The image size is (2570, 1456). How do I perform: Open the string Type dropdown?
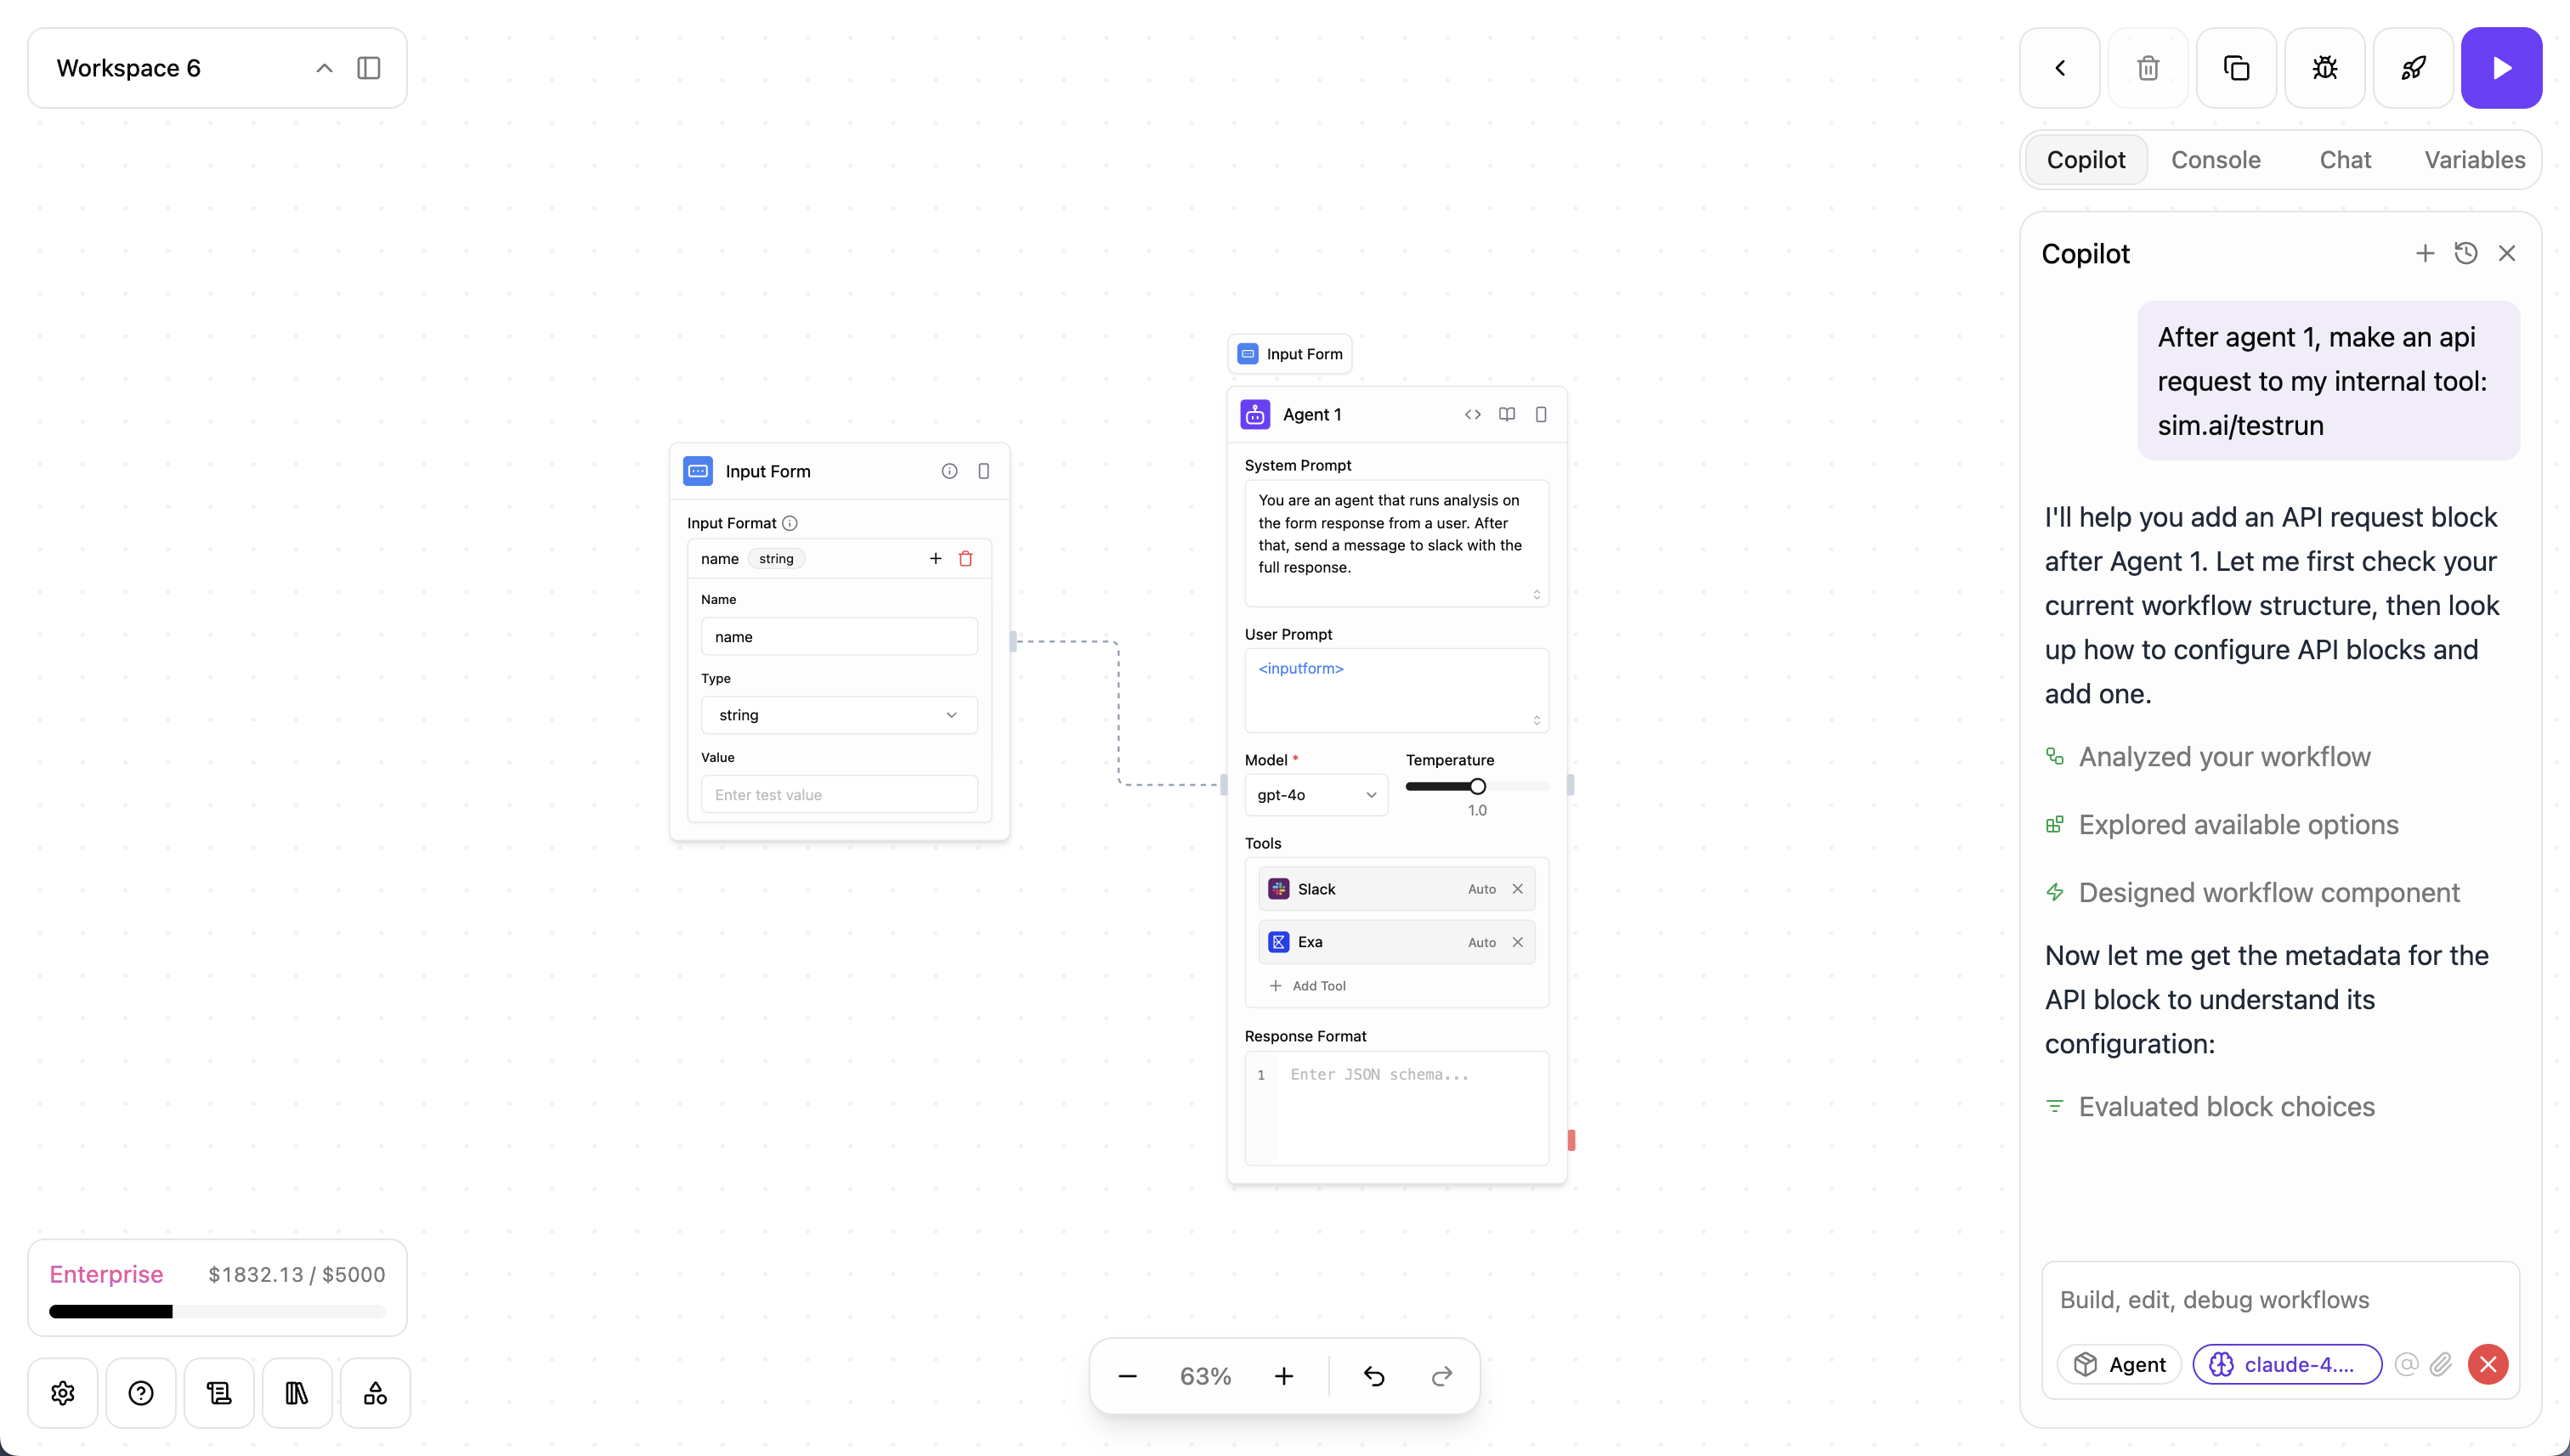click(838, 715)
